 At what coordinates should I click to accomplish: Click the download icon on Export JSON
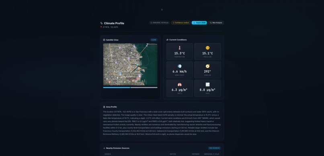[194, 23]
